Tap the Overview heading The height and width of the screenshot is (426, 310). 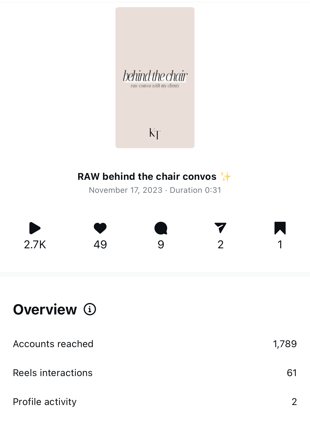(45, 309)
